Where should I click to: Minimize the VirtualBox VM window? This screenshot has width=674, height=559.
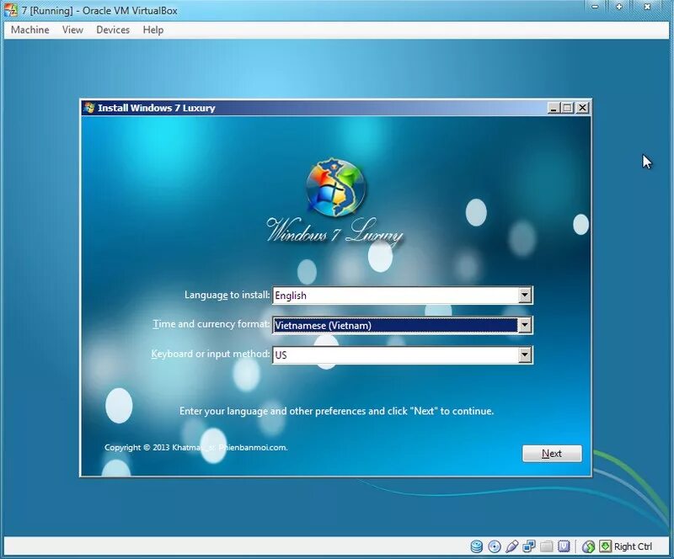[x=595, y=7]
